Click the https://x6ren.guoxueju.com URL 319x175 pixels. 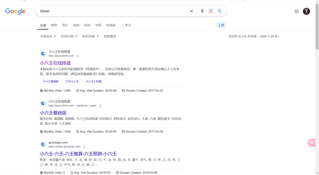[64, 147]
